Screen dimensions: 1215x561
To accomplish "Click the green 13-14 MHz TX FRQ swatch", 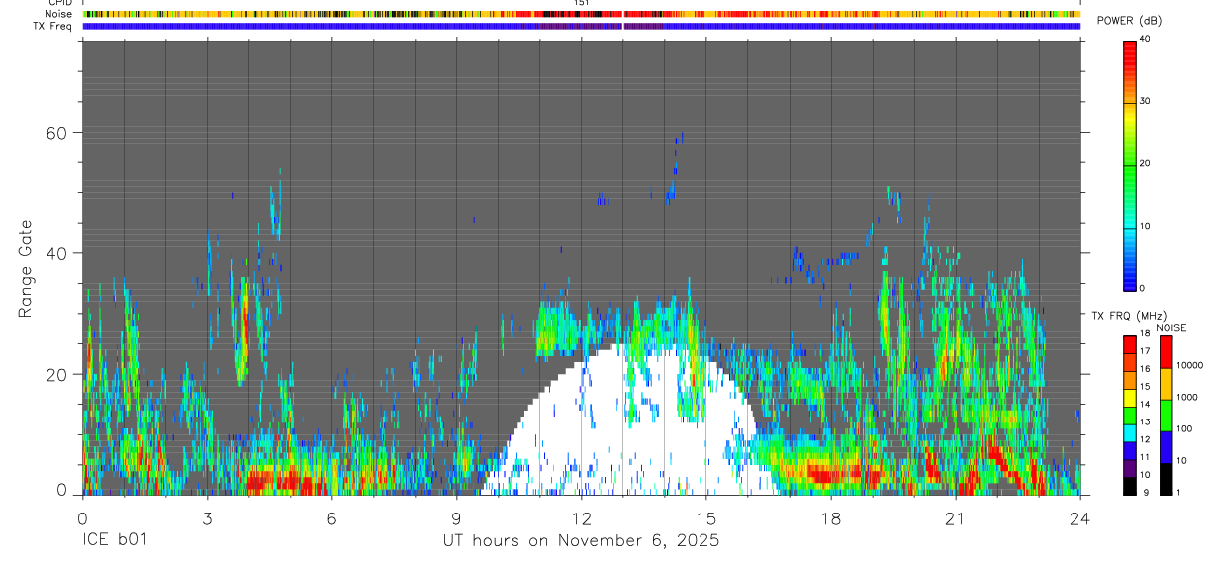I will tap(1129, 416).
